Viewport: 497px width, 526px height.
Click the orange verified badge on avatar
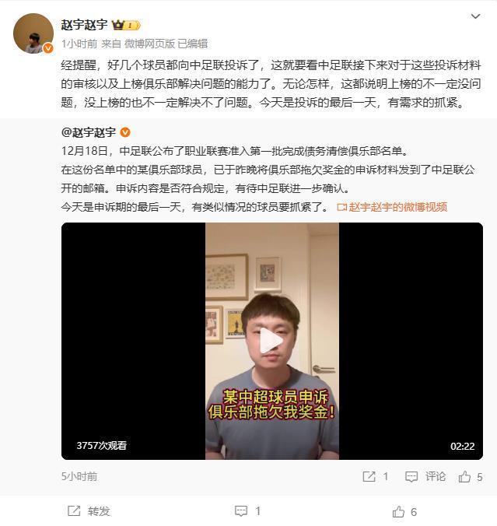click(x=48, y=48)
